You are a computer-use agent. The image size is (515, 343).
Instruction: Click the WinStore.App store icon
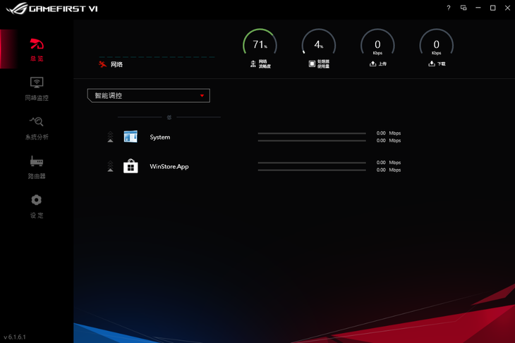131,166
